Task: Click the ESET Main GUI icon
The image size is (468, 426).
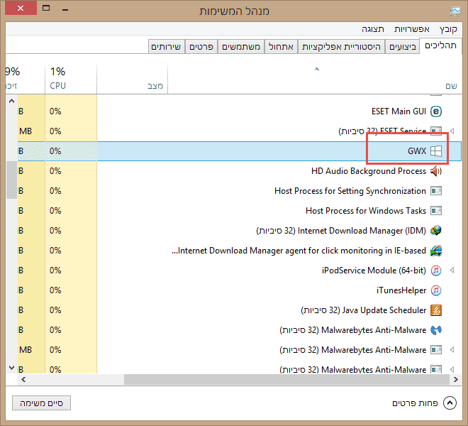Action: pyautogui.click(x=436, y=111)
